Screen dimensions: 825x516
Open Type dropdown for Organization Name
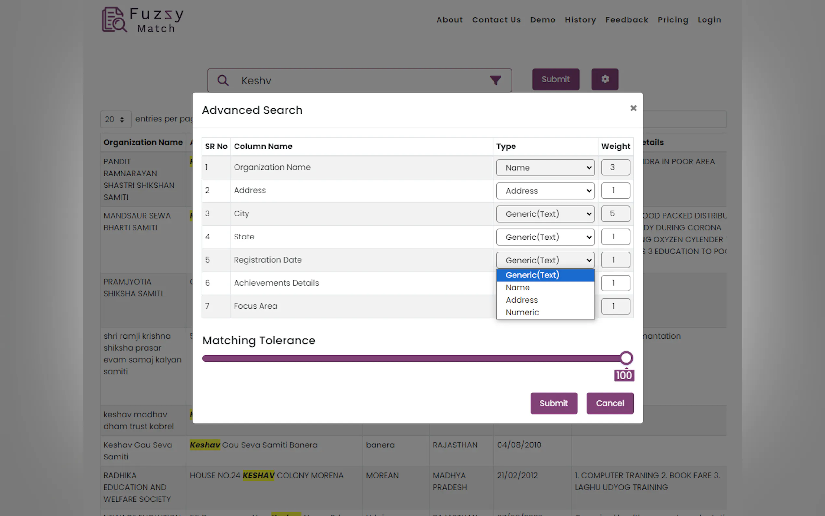(x=545, y=168)
